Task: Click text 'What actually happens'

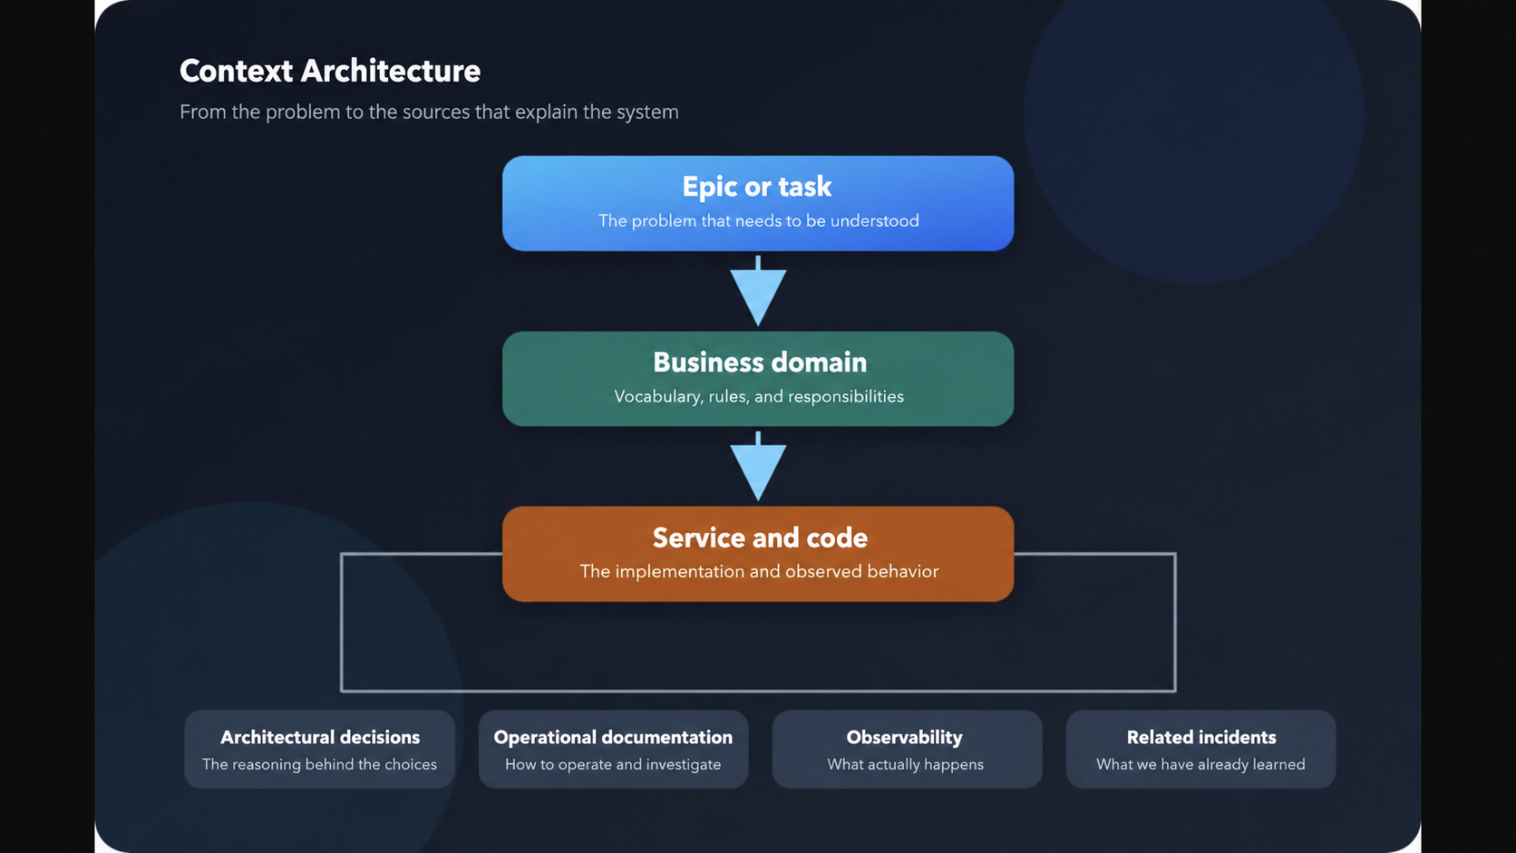Action: point(906,764)
